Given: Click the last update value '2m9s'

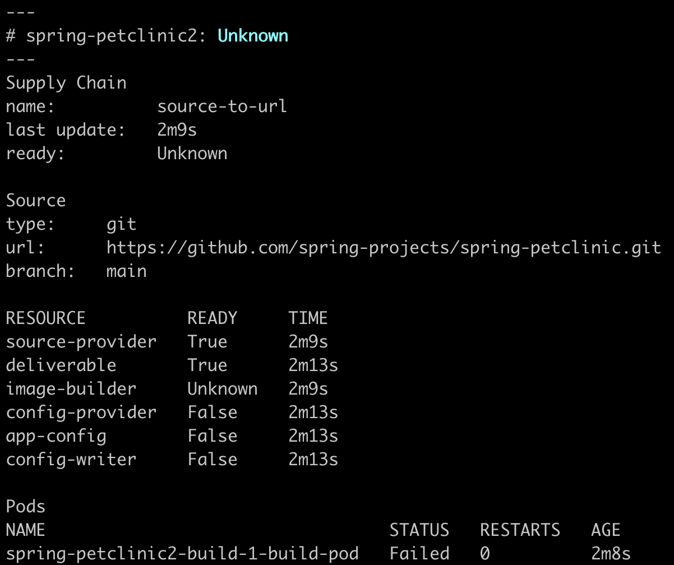Looking at the screenshot, I should (x=177, y=130).
